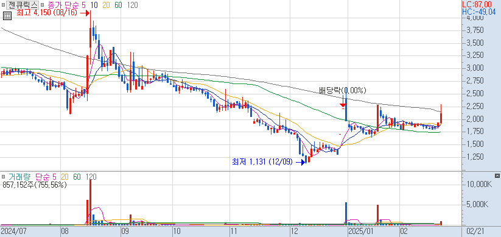Click the 2024/07 date axis label
Image resolution: width=501 pixels, height=237 pixels.
(13, 231)
